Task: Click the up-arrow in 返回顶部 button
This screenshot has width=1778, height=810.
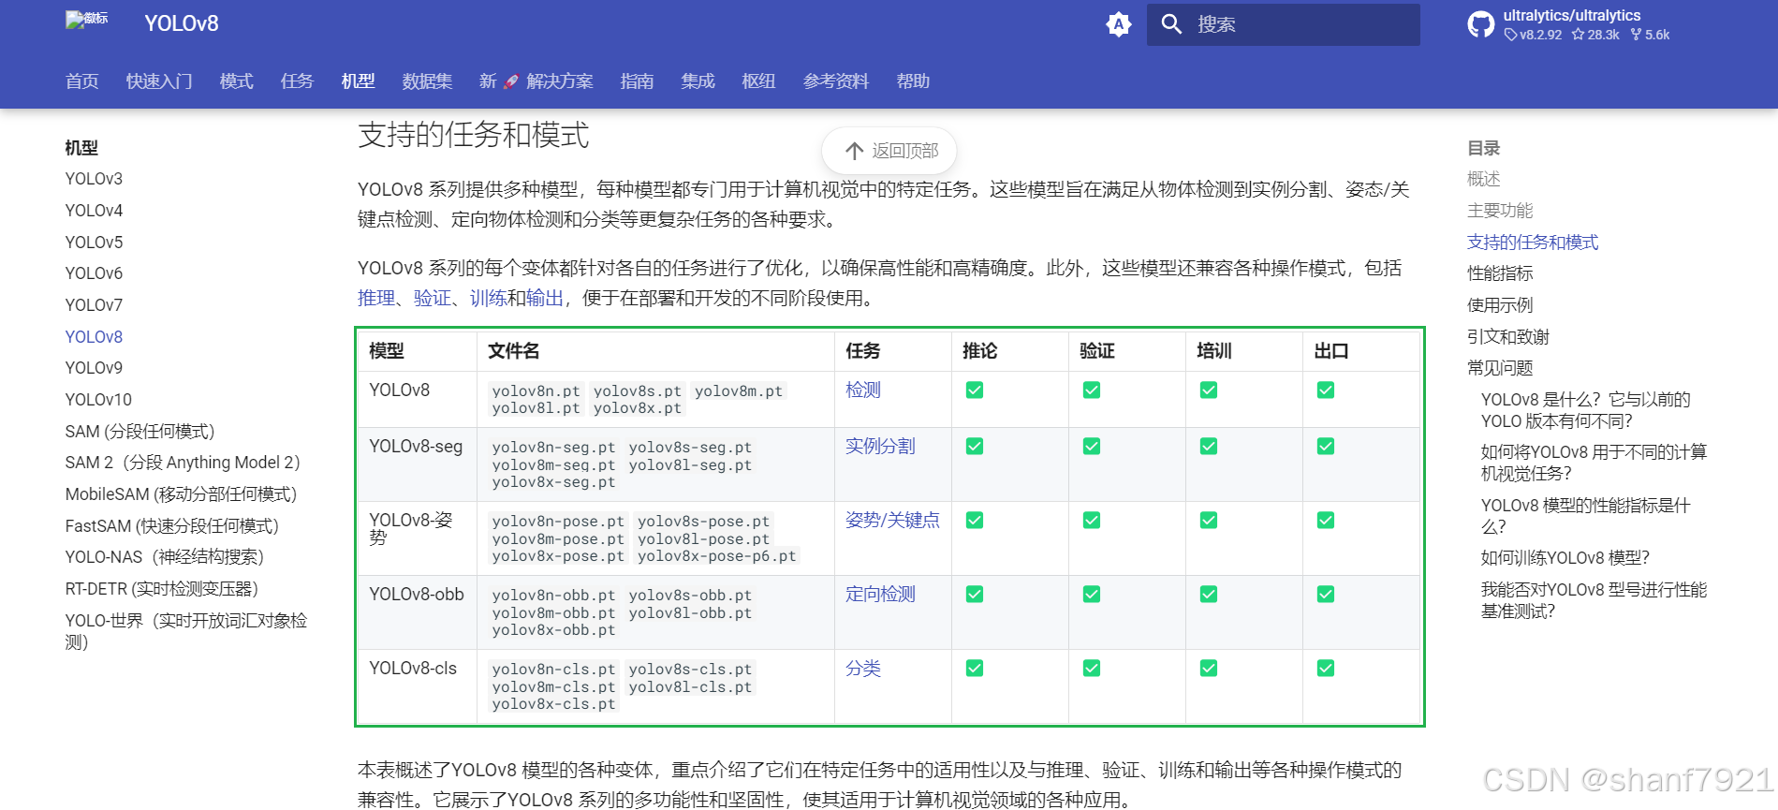Action: [x=854, y=151]
